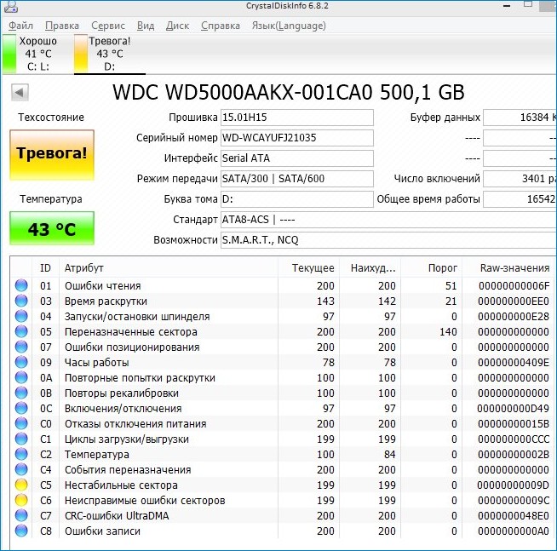Click the Серийный номер field
This screenshot has height=551, width=557.
(296, 138)
